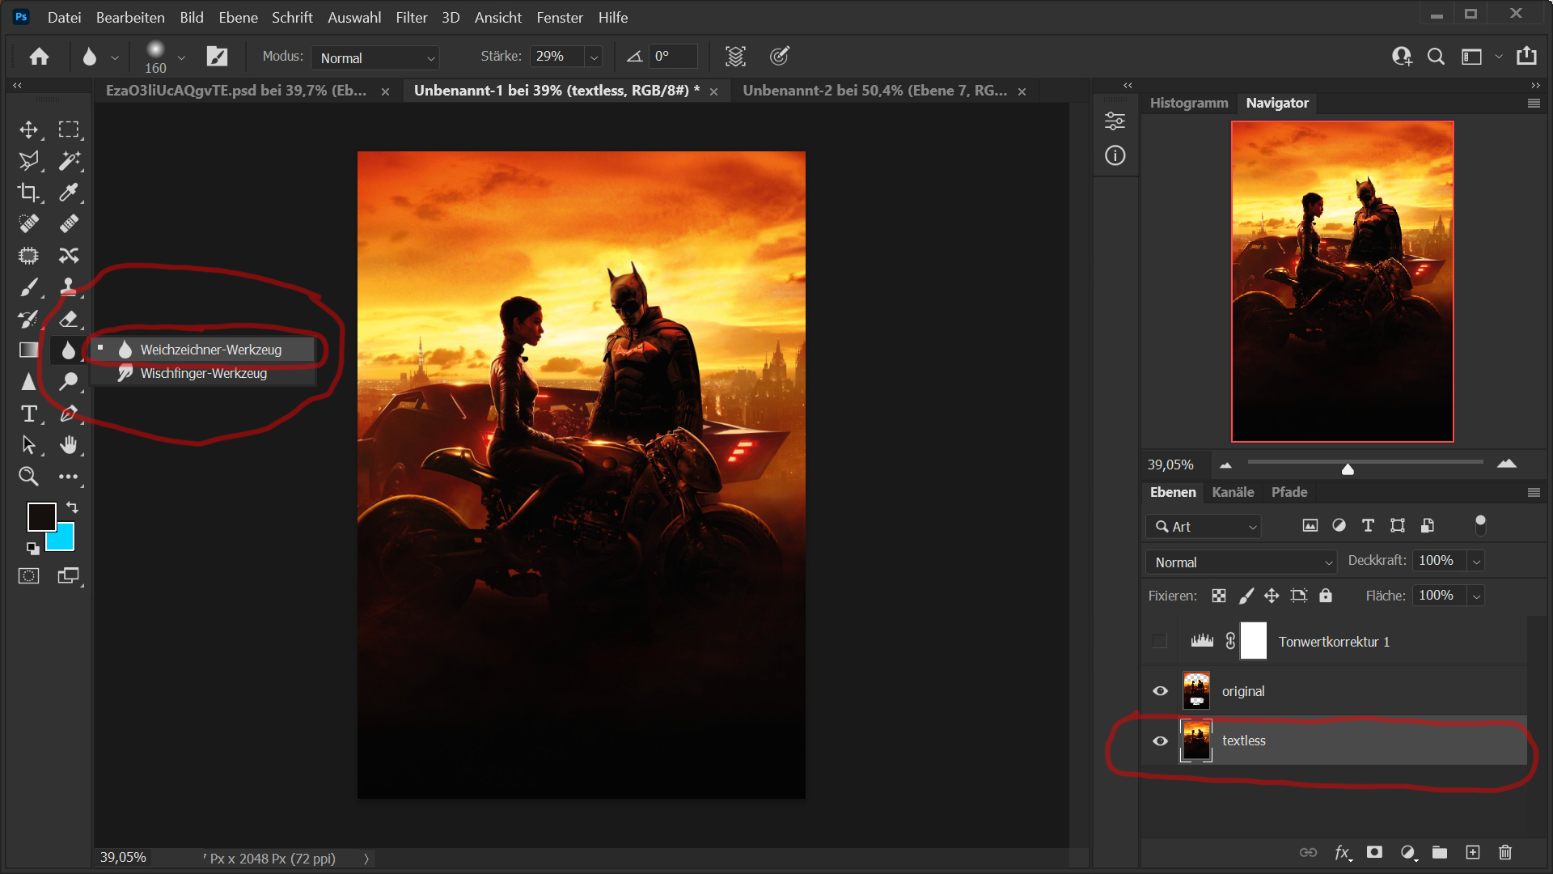Select the Gradient tool

point(29,350)
